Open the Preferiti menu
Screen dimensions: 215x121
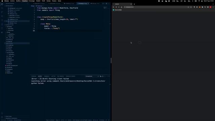[x=38, y=1]
